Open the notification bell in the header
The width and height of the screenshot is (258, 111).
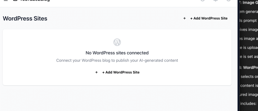[x=216, y=1]
